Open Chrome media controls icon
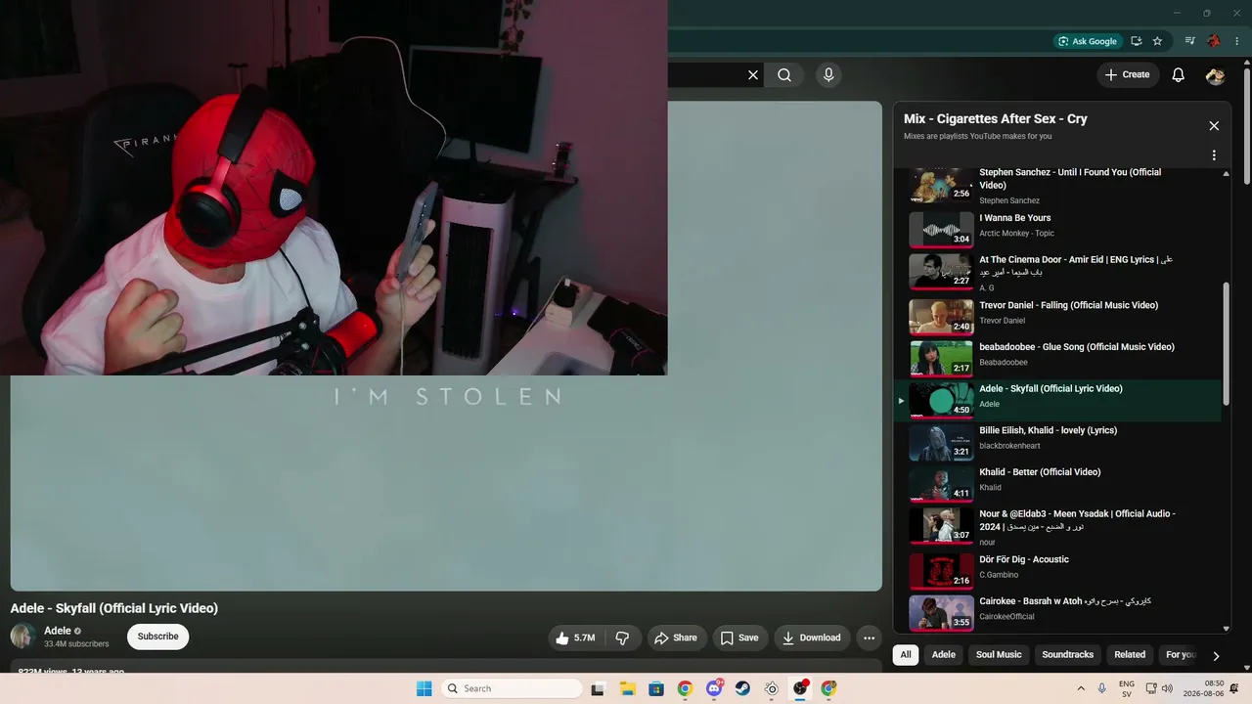The width and height of the screenshot is (1252, 704). (x=1189, y=41)
